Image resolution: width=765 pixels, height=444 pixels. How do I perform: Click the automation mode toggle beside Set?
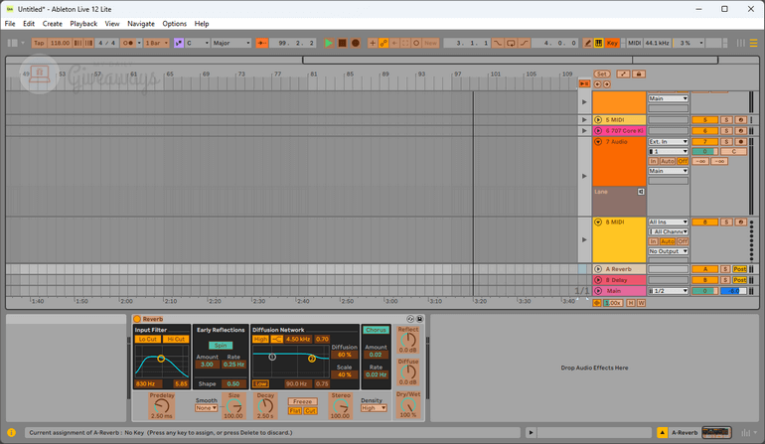(x=623, y=74)
